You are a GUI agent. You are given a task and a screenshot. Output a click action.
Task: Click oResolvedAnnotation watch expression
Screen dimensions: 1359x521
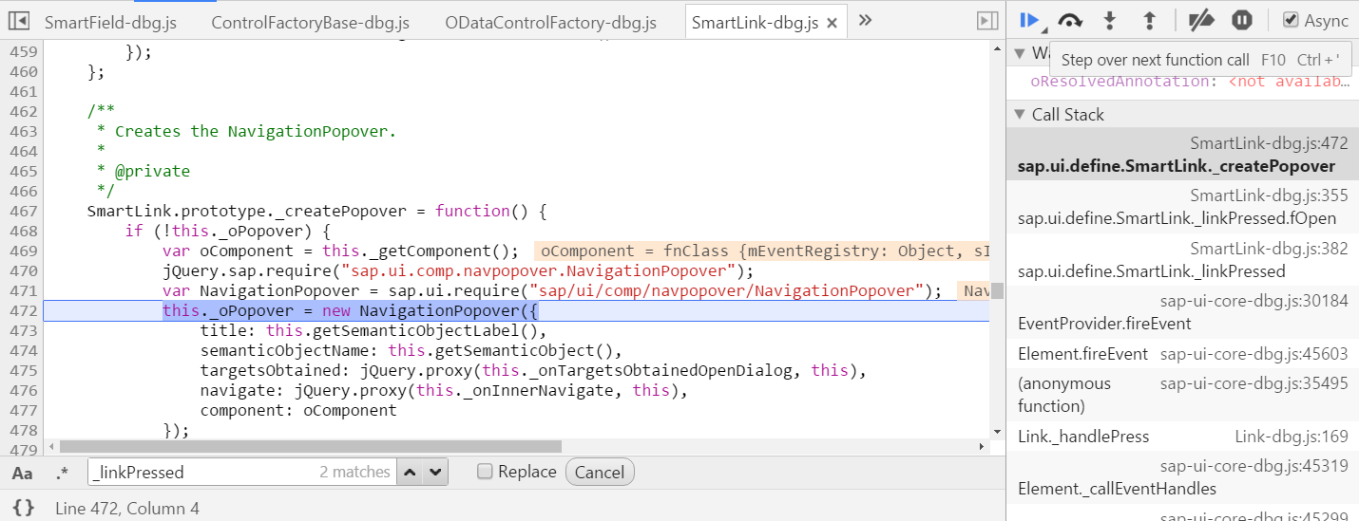tap(1189, 82)
